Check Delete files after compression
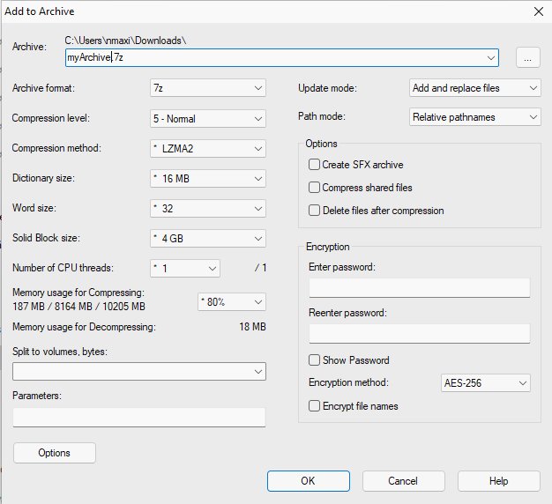The height and width of the screenshot is (504, 552). [x=314, y=211]
